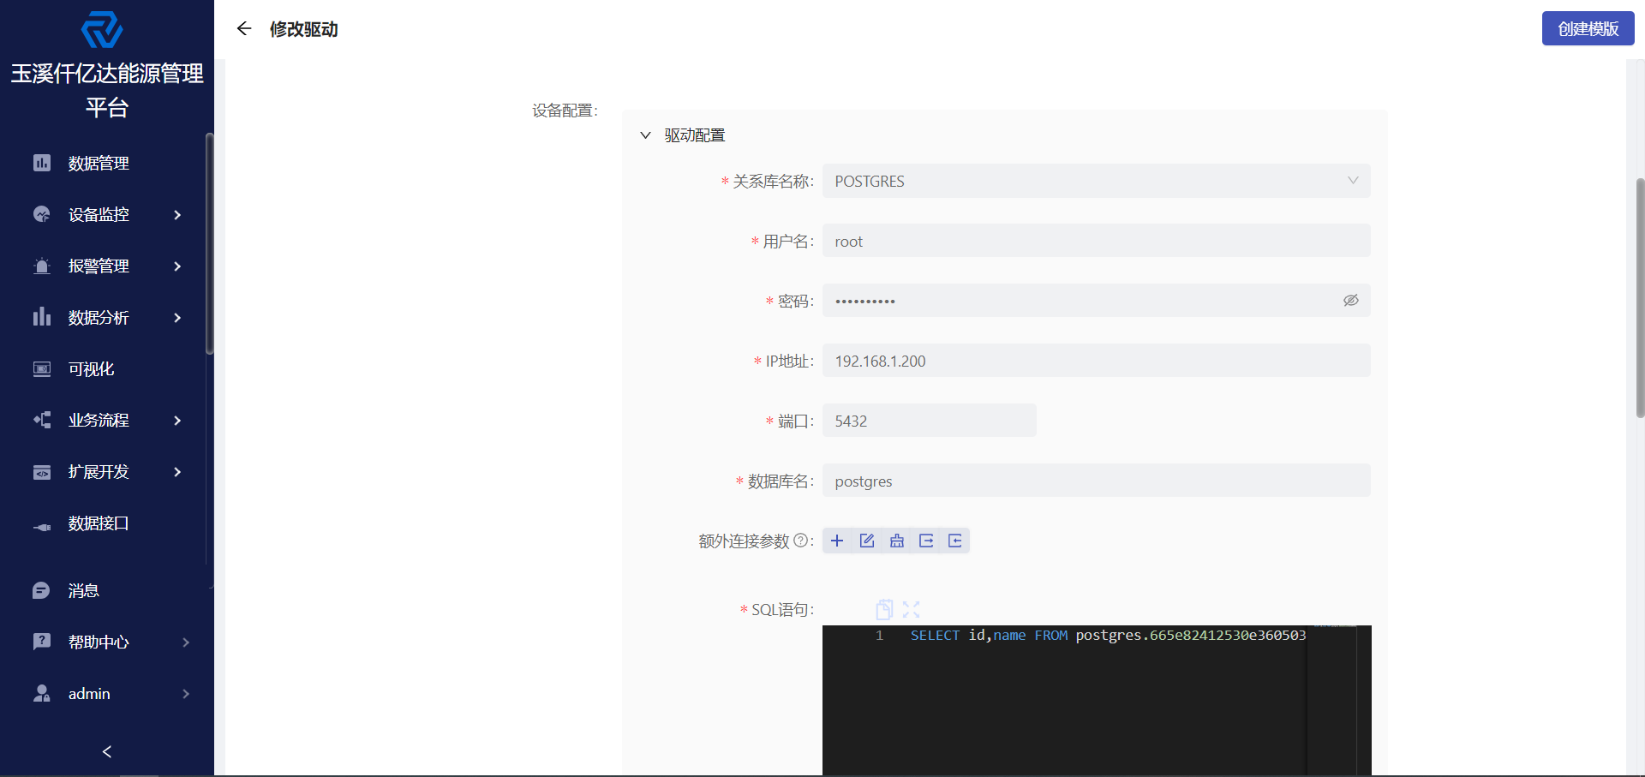
Task: Go back using the arrow icon
Action: click(x=244, y=29)
